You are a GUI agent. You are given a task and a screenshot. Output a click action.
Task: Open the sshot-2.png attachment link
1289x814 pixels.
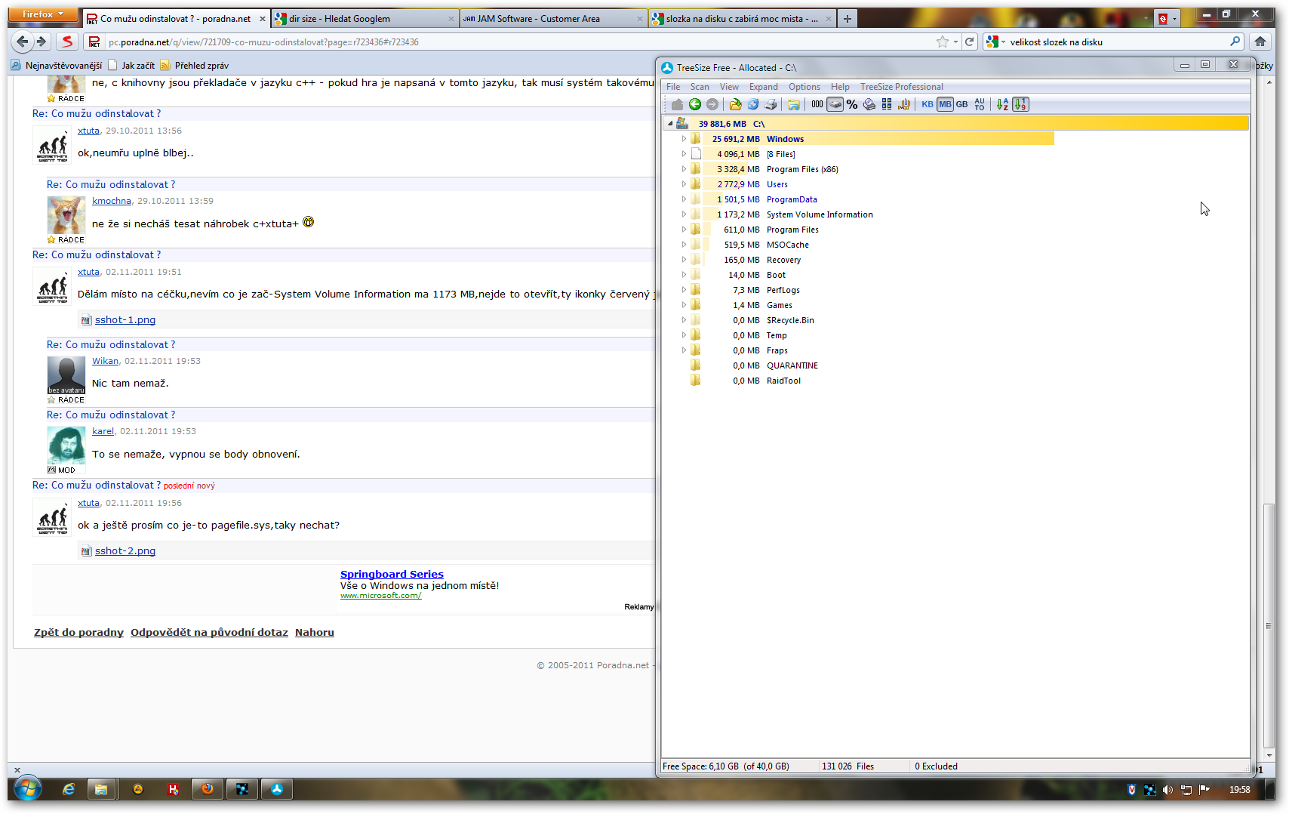[x=125, y=551]
